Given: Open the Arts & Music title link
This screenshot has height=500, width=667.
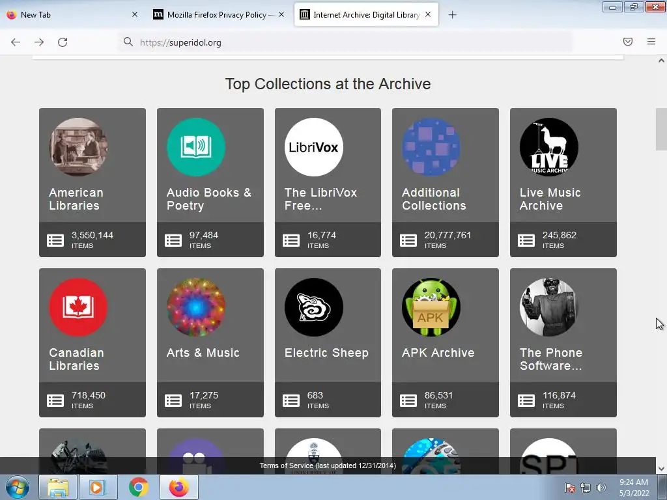Looking at the screenshot, I should pos(203,353).
